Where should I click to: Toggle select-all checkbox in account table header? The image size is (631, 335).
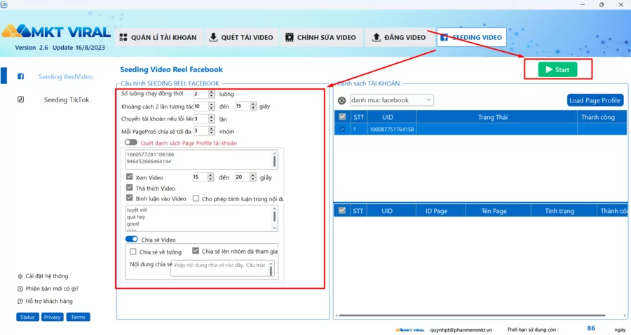tap(342, 116)
